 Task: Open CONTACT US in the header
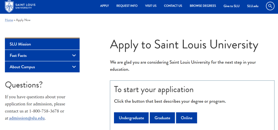173,6
